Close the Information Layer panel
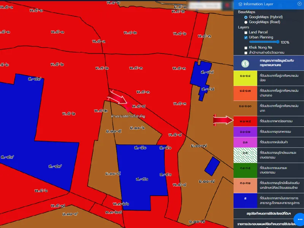Screen dimensions: 304x228 299,4
